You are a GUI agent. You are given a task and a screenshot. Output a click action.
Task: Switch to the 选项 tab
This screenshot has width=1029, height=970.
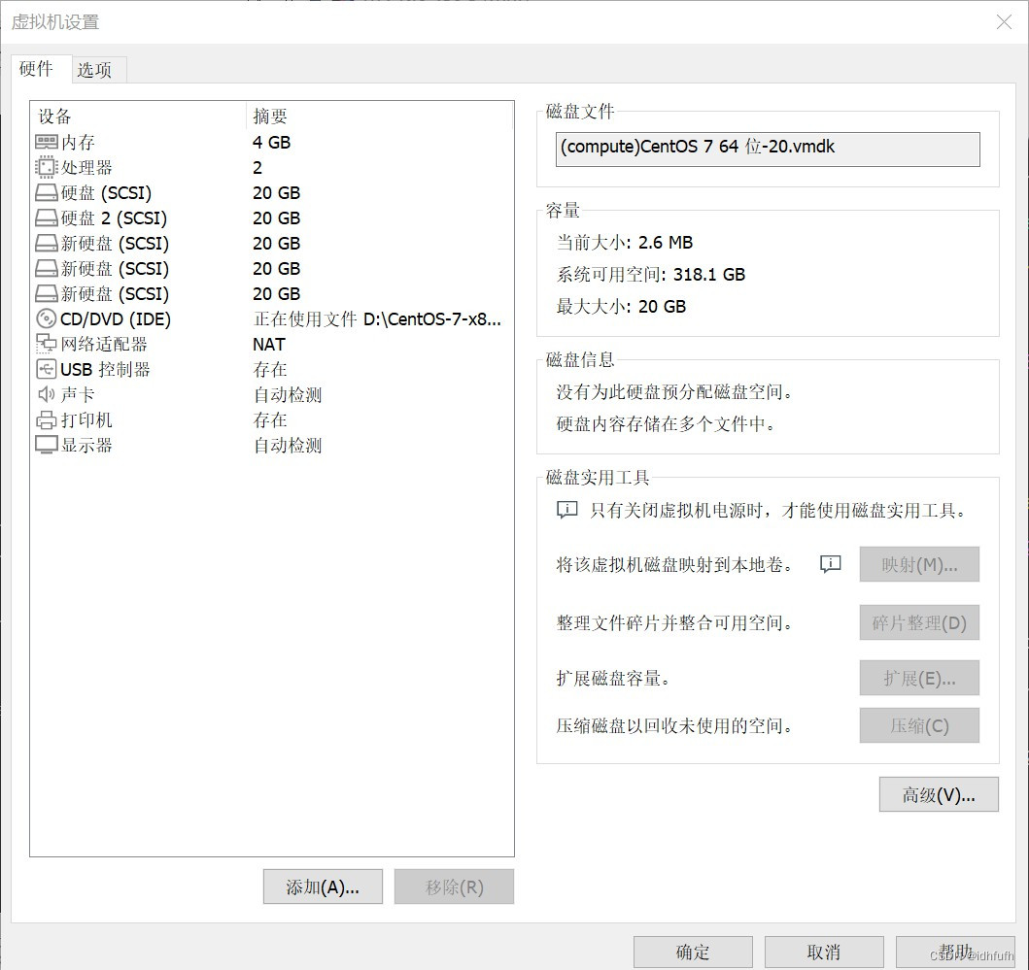[x=97, y=69]
